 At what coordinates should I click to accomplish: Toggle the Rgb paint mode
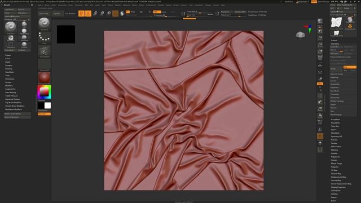click(142, 12)
